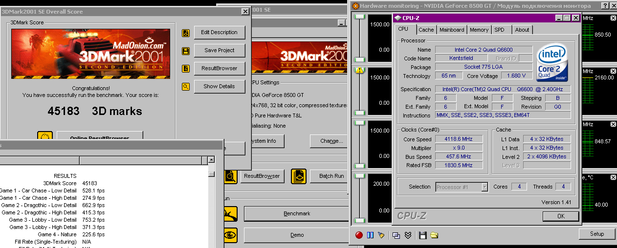Close the temperature °C graph with its X
Screen dimensions: 617x248
click(x=614, y=177)
